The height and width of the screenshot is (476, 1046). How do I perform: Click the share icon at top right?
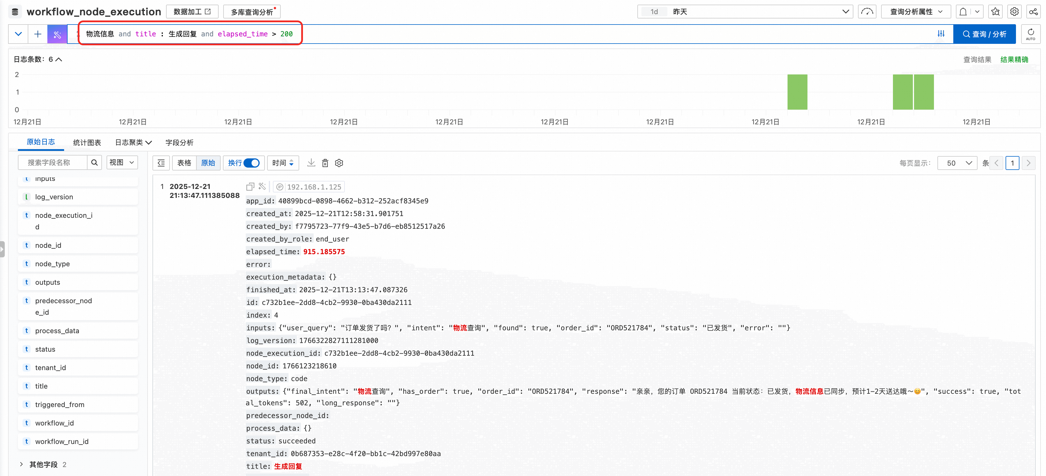(x=1033, y=12)
